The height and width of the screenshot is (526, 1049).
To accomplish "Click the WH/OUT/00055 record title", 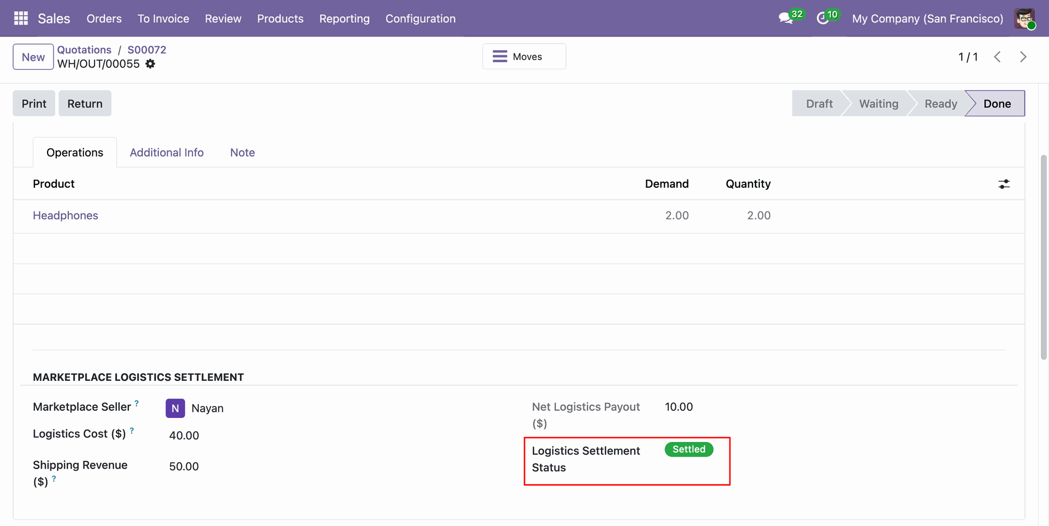I will pos(98,64).
